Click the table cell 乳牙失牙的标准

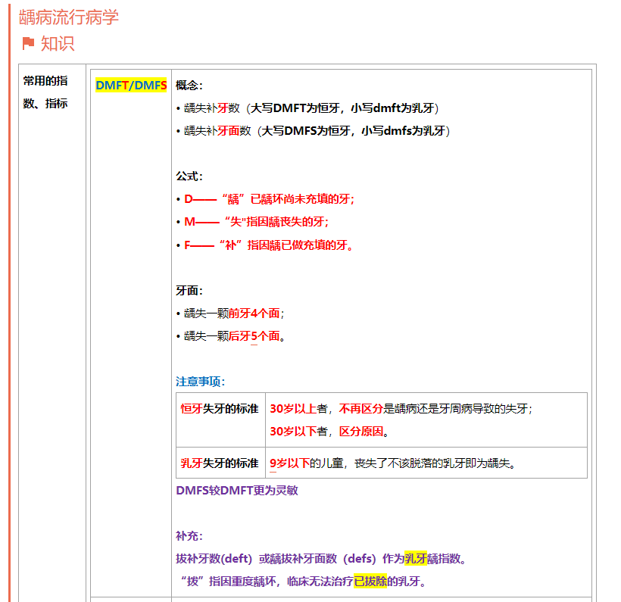220,463
